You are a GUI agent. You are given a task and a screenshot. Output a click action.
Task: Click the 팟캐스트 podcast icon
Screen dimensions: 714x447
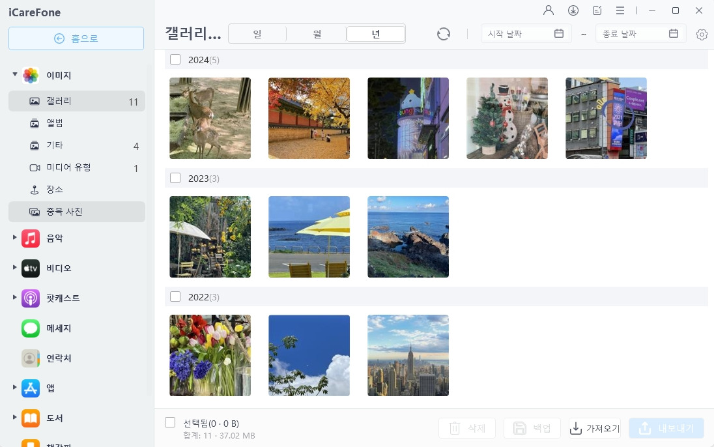[31, 298]
